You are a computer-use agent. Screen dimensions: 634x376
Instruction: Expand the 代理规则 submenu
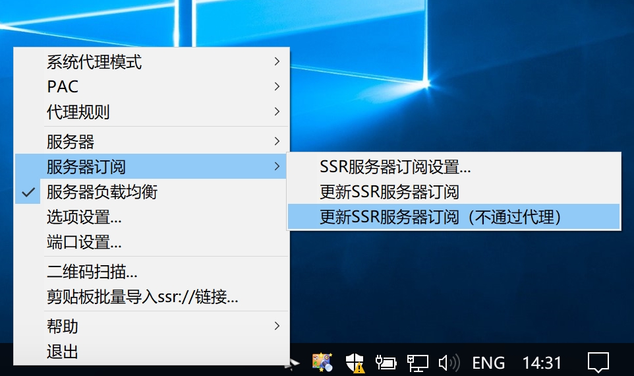tap(78, 112)
